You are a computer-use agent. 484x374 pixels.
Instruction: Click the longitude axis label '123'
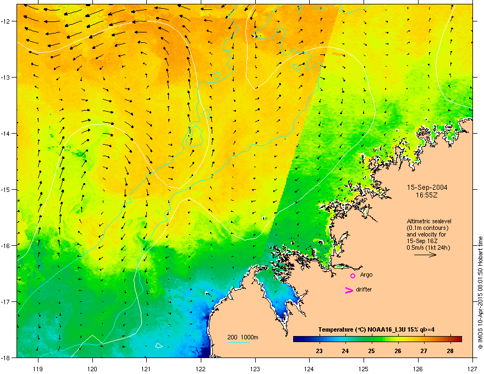[x=255, y=369]
